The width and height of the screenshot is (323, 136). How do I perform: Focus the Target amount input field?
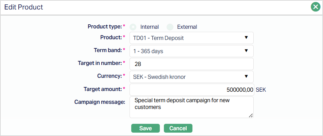coord(191,90)
